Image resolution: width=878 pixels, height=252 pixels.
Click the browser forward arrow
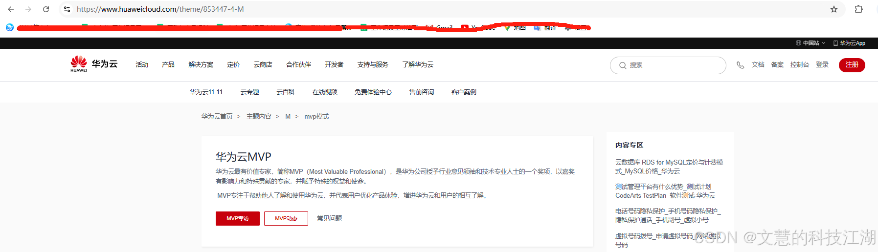[x=28, y=9]
